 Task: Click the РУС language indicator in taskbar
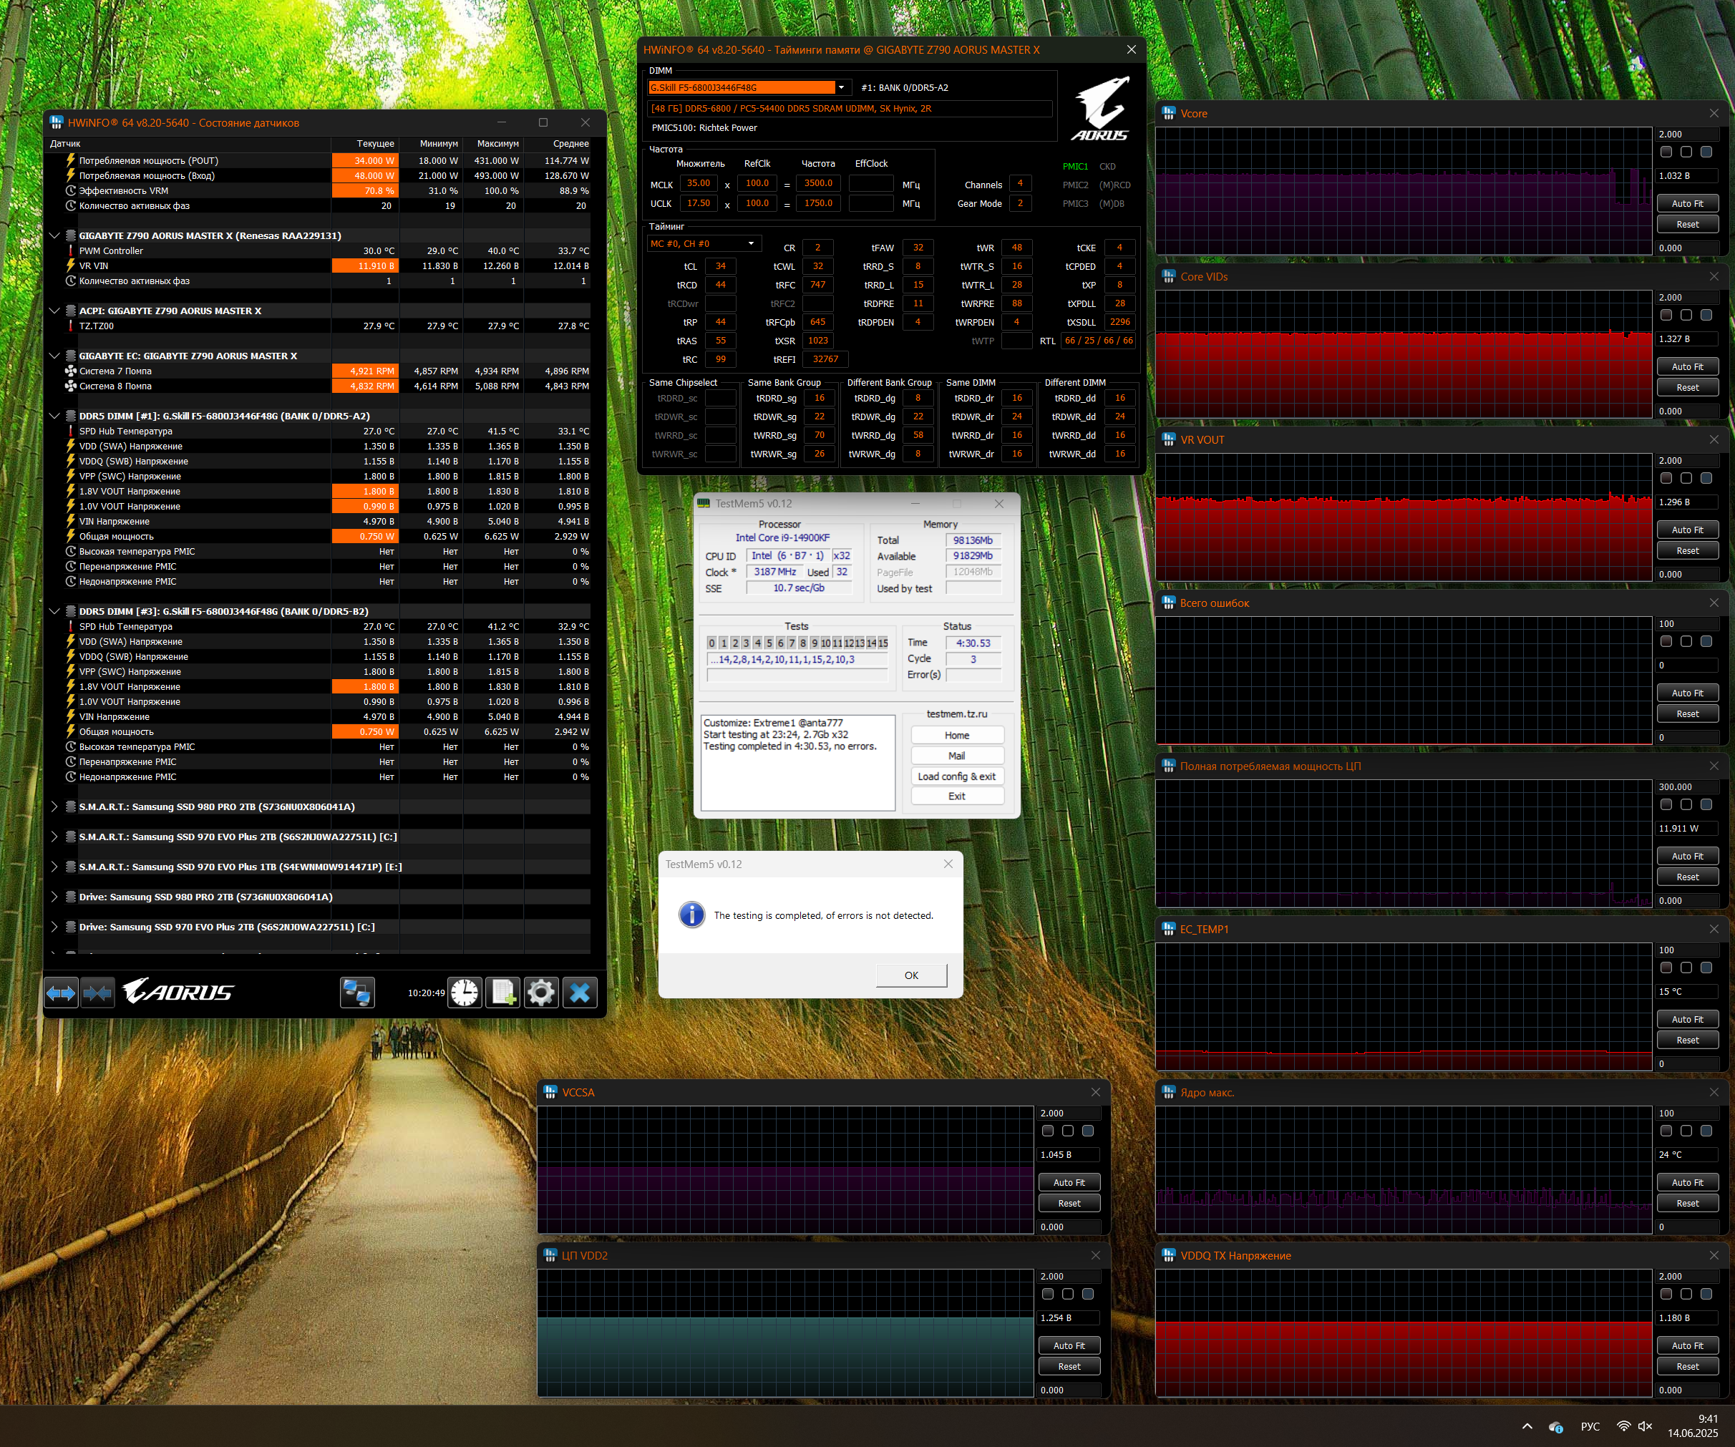point(1590,1426)
